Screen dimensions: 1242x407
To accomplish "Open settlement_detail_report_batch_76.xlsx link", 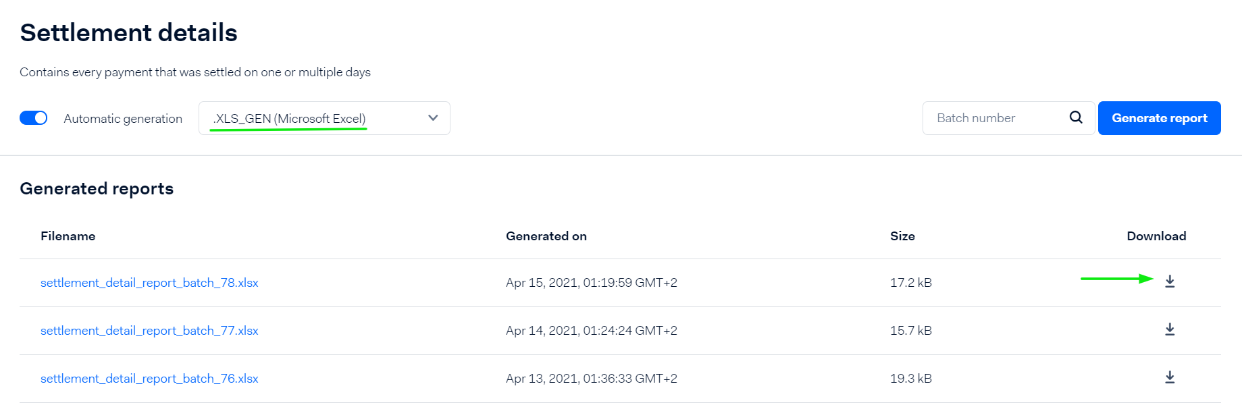I will pyautogui.click(x=149, y=379).
